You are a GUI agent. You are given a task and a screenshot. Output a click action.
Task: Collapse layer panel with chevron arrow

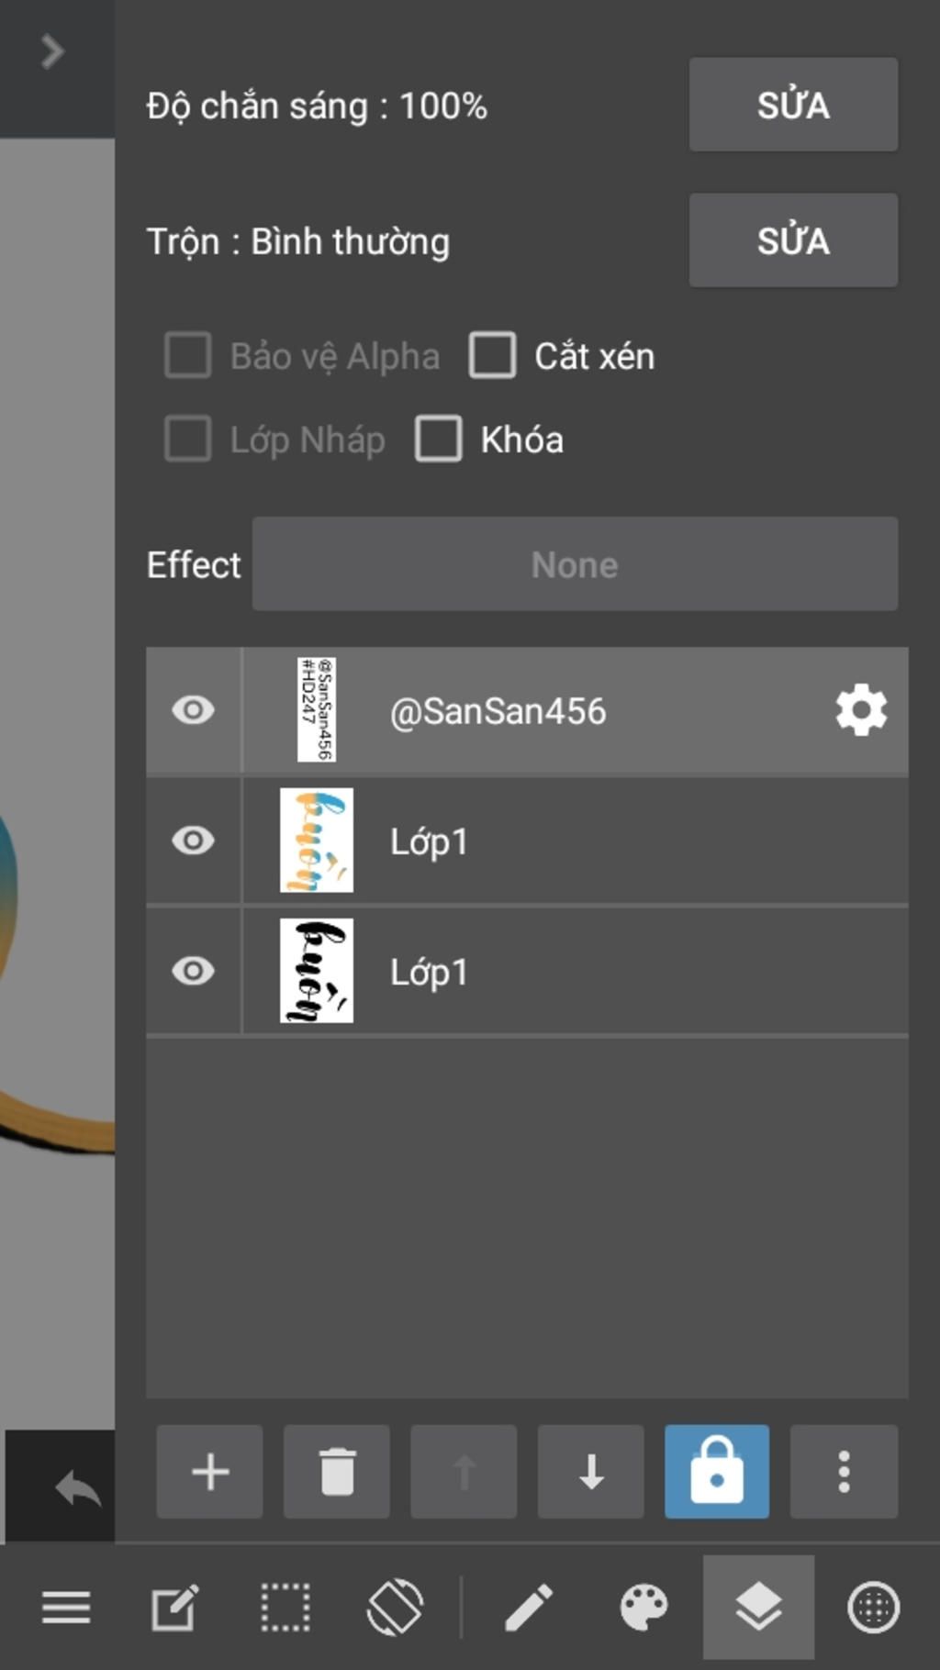coord(52,51)
